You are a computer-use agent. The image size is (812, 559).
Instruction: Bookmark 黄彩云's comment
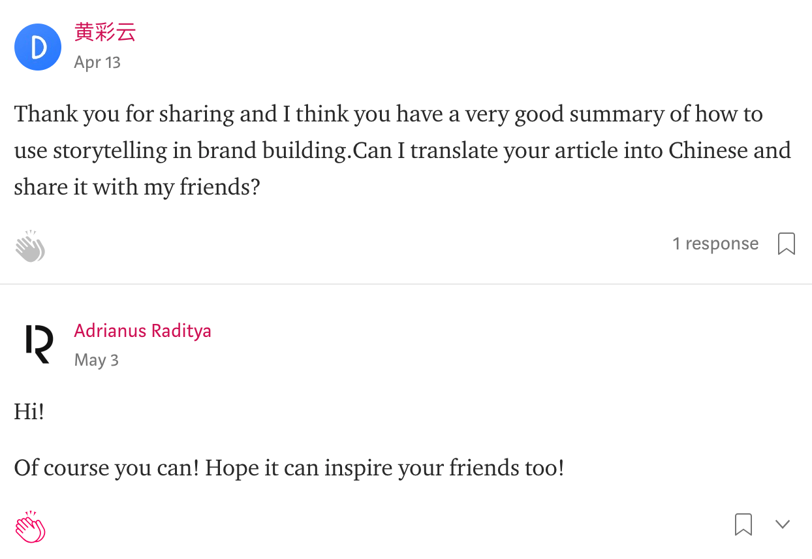[787, 244]
